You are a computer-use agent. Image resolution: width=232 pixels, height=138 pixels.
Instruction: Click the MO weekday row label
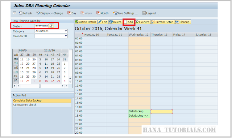tap(16, 59)
